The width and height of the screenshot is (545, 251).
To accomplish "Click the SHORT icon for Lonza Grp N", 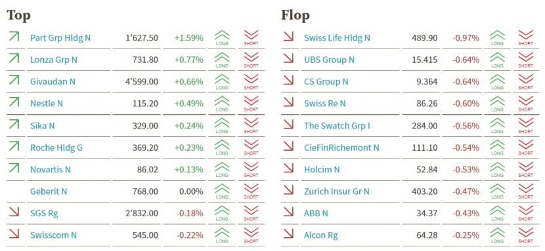I will coord(251,60).
